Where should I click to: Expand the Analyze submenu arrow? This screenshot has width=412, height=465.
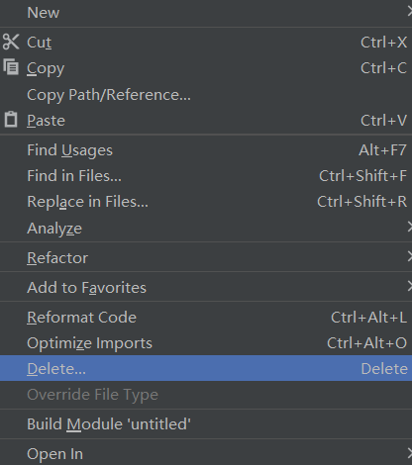pos(409,228)
